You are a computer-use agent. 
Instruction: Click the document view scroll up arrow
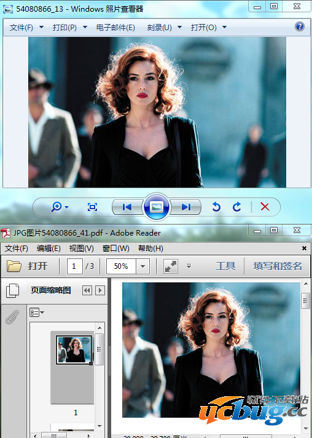[306, 284]
